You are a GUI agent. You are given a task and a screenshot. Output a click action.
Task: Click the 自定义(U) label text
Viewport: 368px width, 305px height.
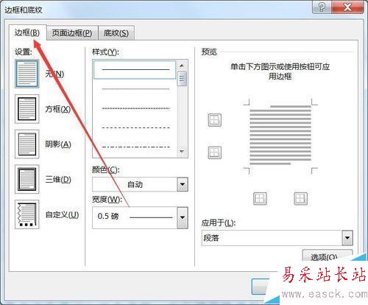pyautogui.click(x=63, y=214)
